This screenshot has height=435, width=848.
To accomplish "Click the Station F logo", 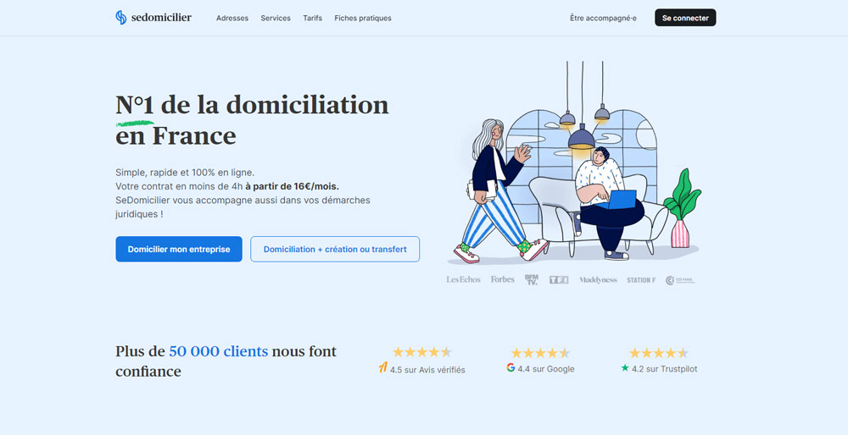I will coord(641,279).
